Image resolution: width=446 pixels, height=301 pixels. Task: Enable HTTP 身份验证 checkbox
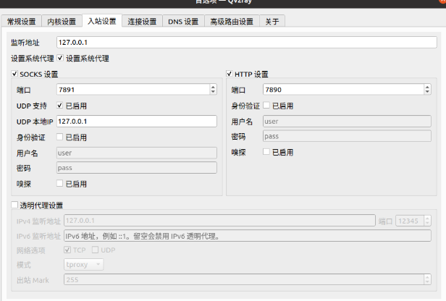(x=266, y=106)
